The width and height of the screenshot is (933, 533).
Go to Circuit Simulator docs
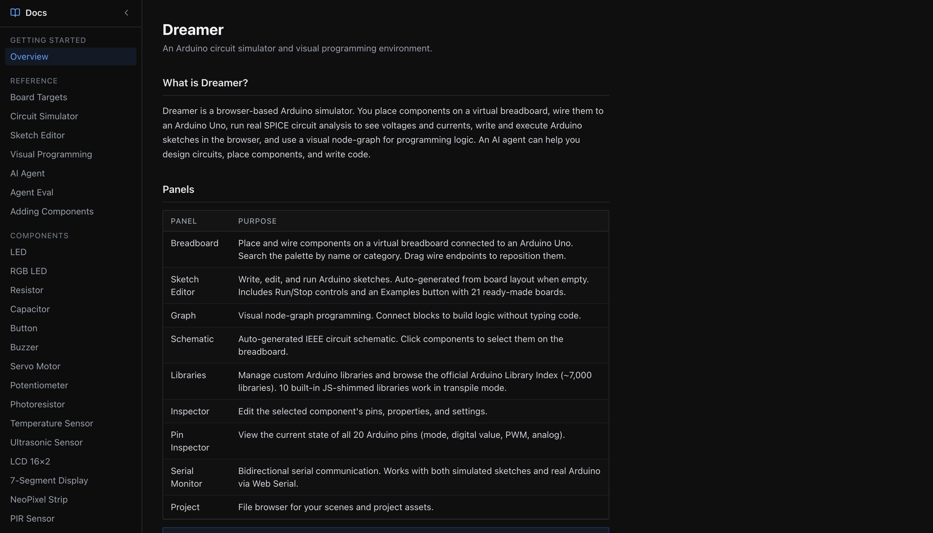coord(44,116)
